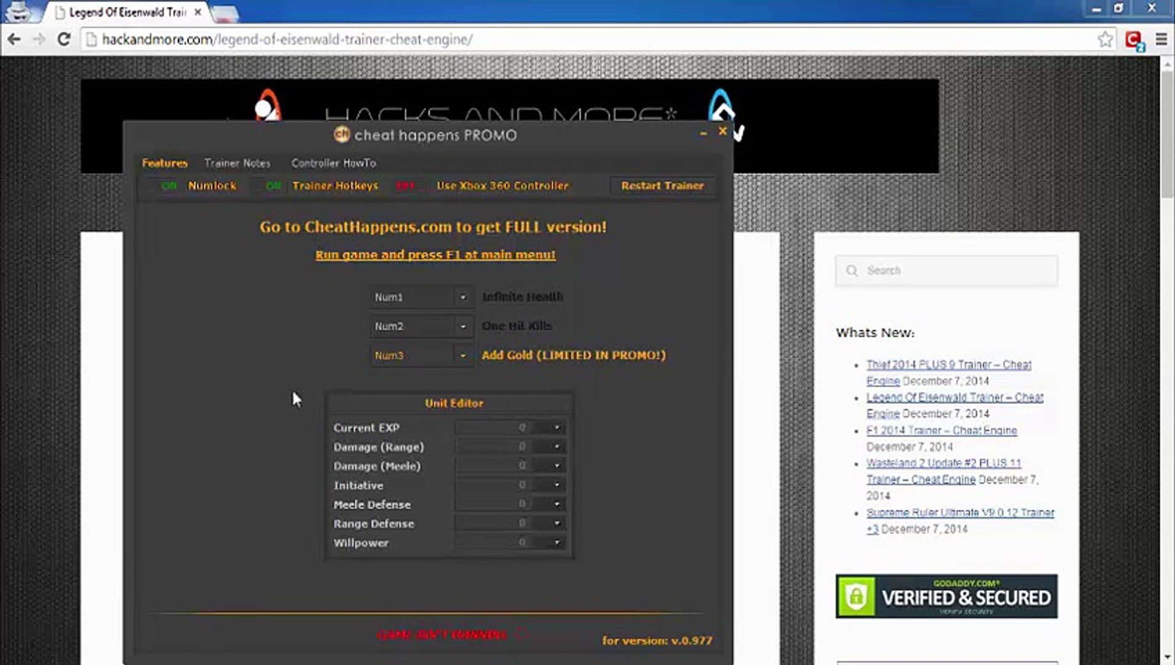Click the 'Whats New:' sidebar heading

tap(875, 332)
